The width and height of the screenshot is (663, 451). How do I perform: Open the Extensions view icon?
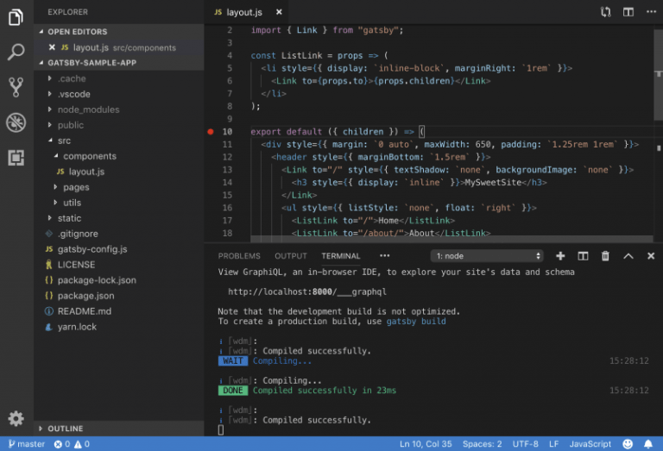16,158
